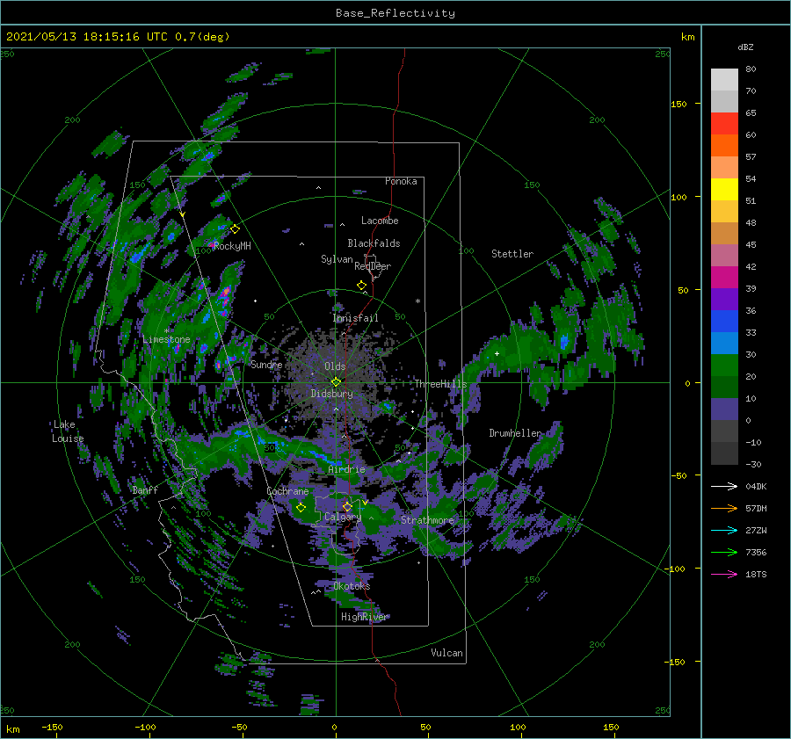Pick the slate purple 10 dBZ swatch
Screen dimensions: 791x739
(724, 409)
